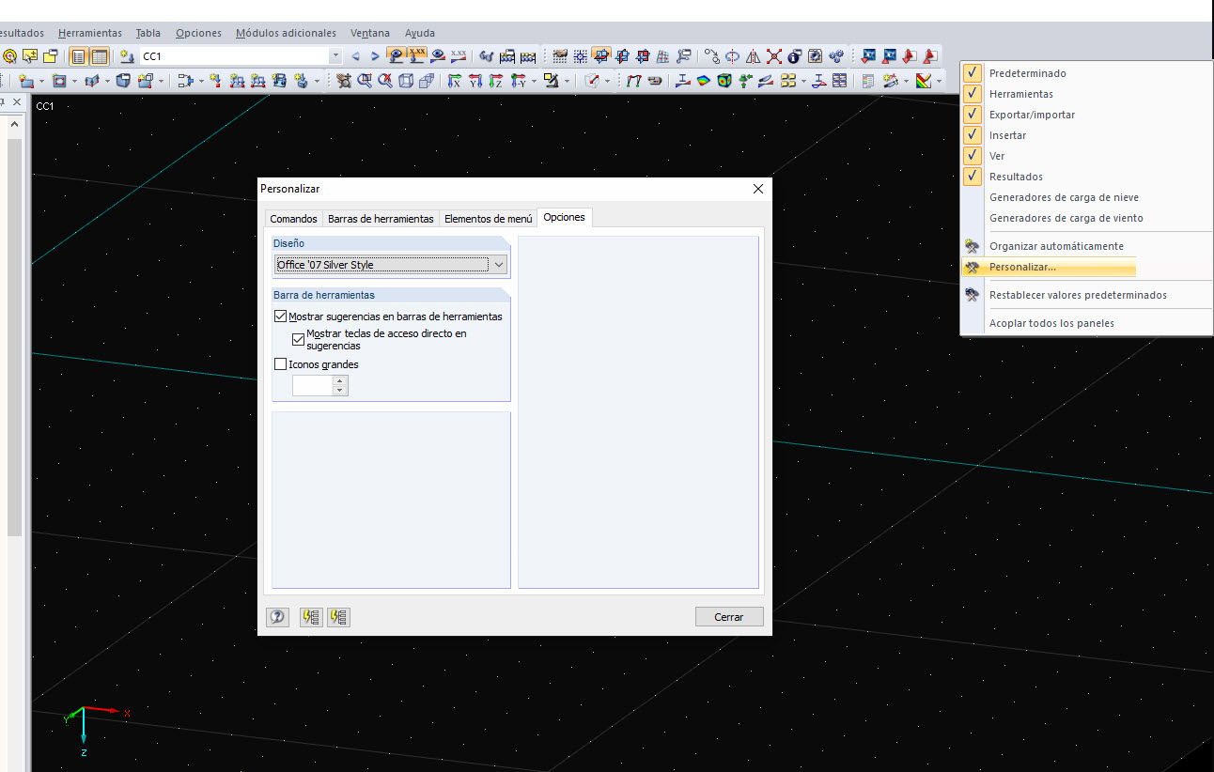Open the Diseño style dropdown
Viewport: 1214px width, 772px height.
click(x=499, y=265)
